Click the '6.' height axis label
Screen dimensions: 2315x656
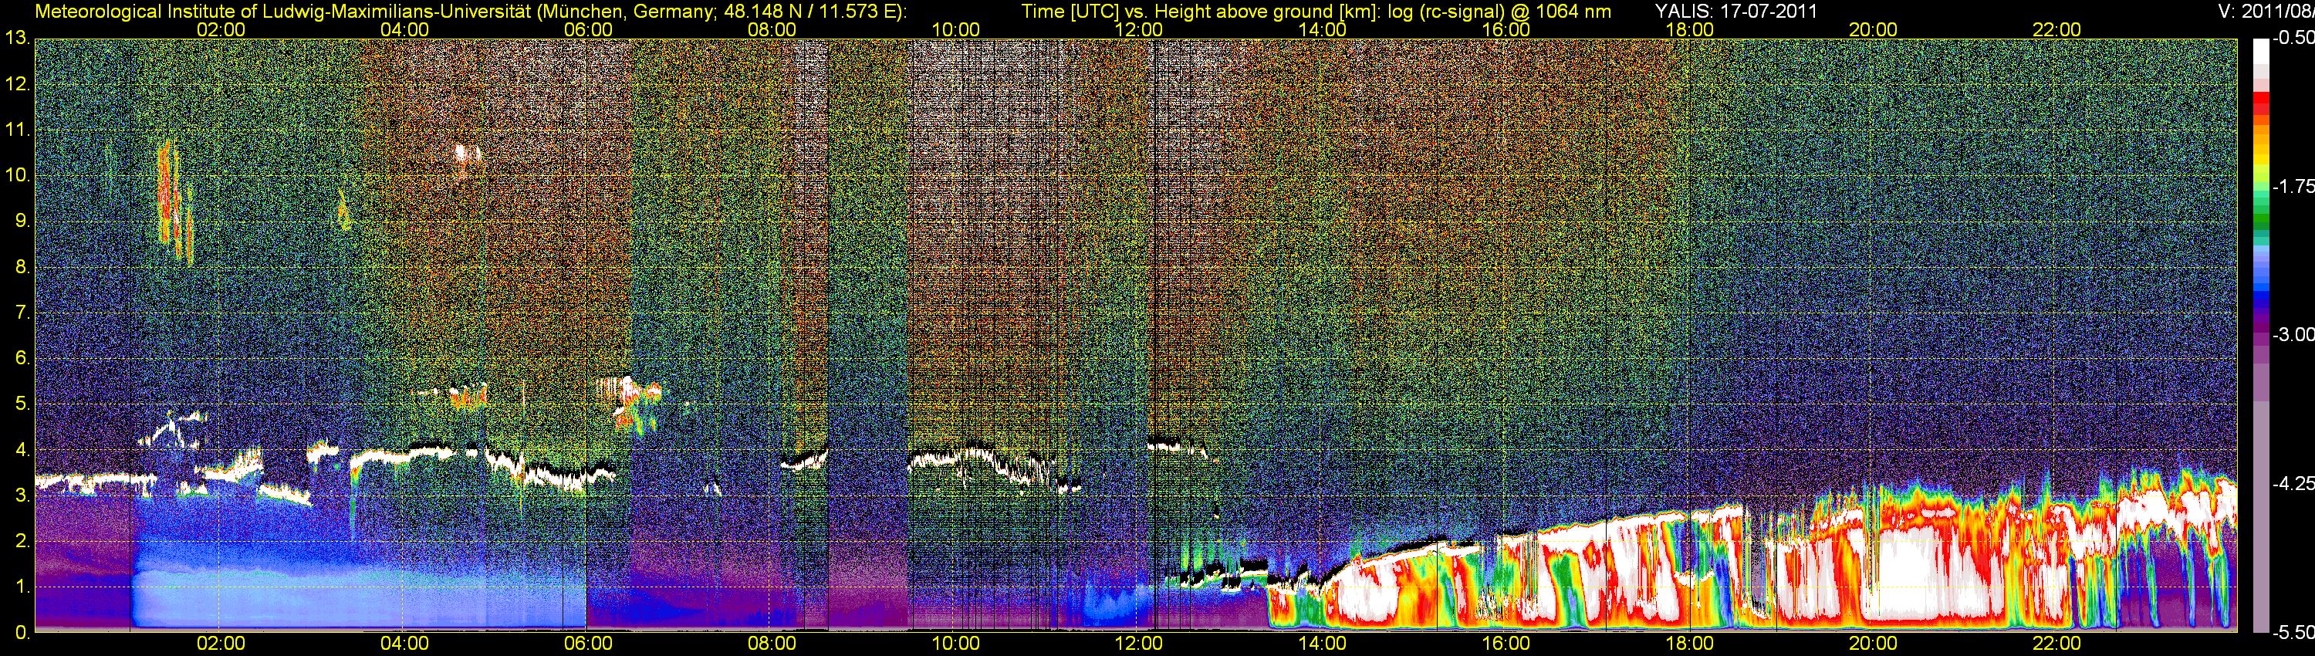(x=22, y=359)
